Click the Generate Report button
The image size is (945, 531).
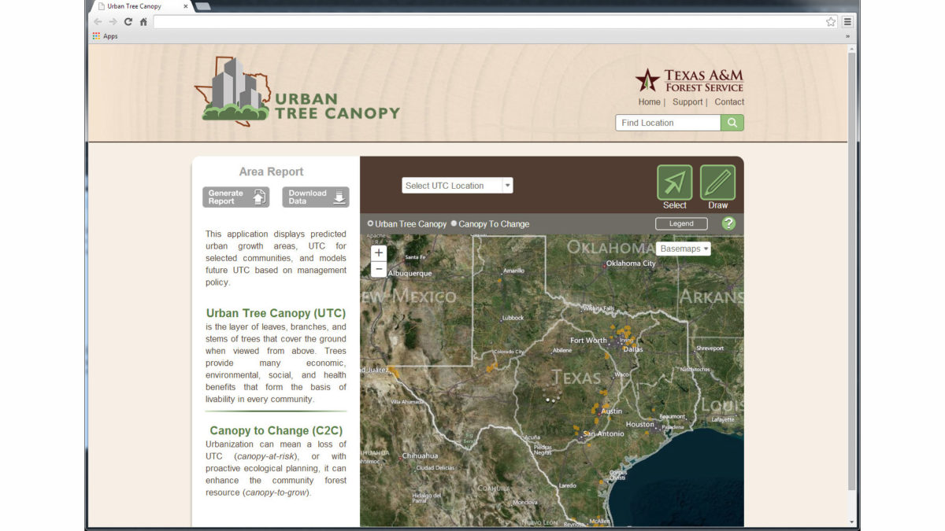click(235, 197)
